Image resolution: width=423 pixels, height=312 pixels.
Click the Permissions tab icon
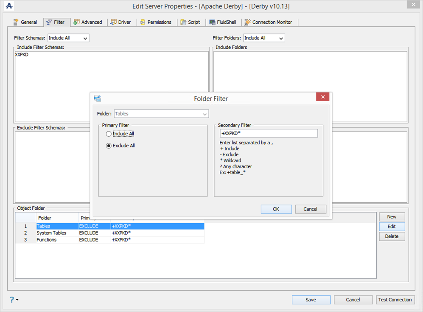143,22
